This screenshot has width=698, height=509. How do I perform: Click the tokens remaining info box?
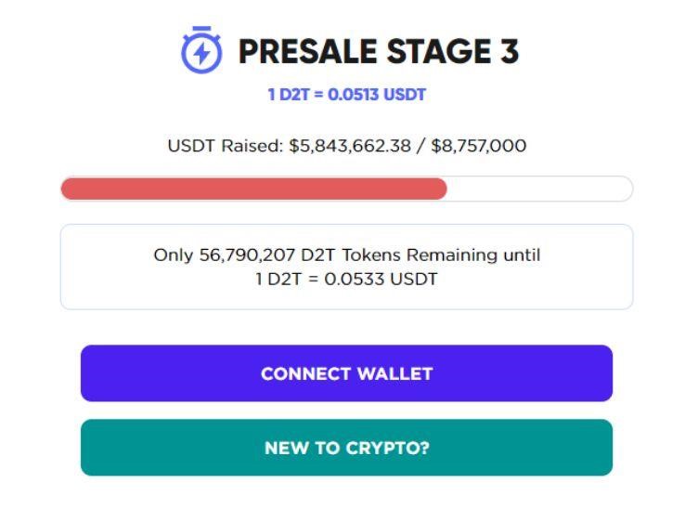tap(346, 267)
